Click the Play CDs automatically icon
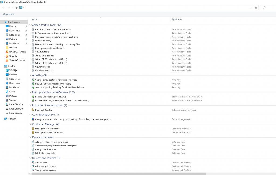The height and width of the screenshot is (175, 276). tap(33, 84)
